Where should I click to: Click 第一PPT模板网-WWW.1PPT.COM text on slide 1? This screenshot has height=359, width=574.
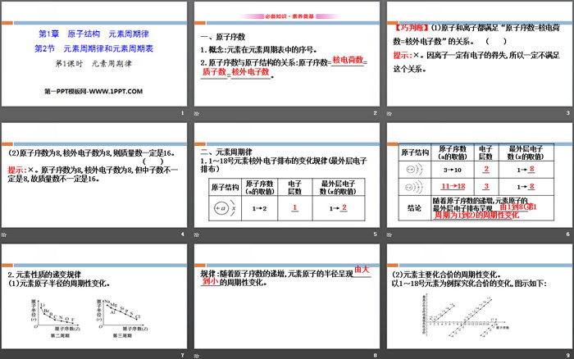93,92
